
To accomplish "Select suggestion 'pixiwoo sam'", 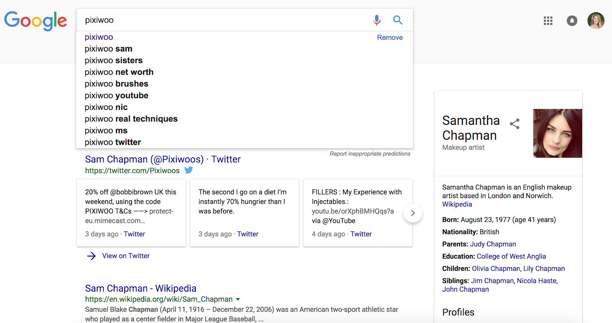I will coord(109,49).
